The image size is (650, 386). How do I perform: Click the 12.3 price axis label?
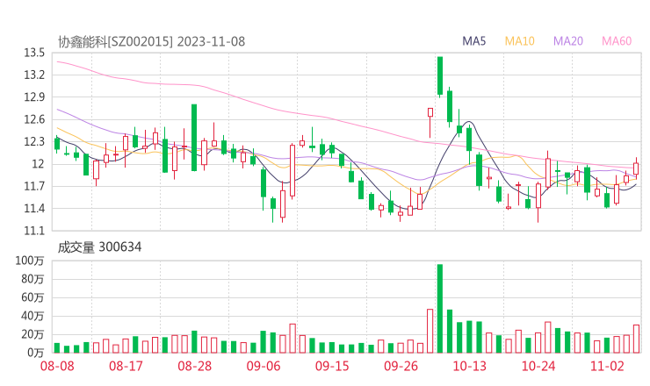coord(34,141)
